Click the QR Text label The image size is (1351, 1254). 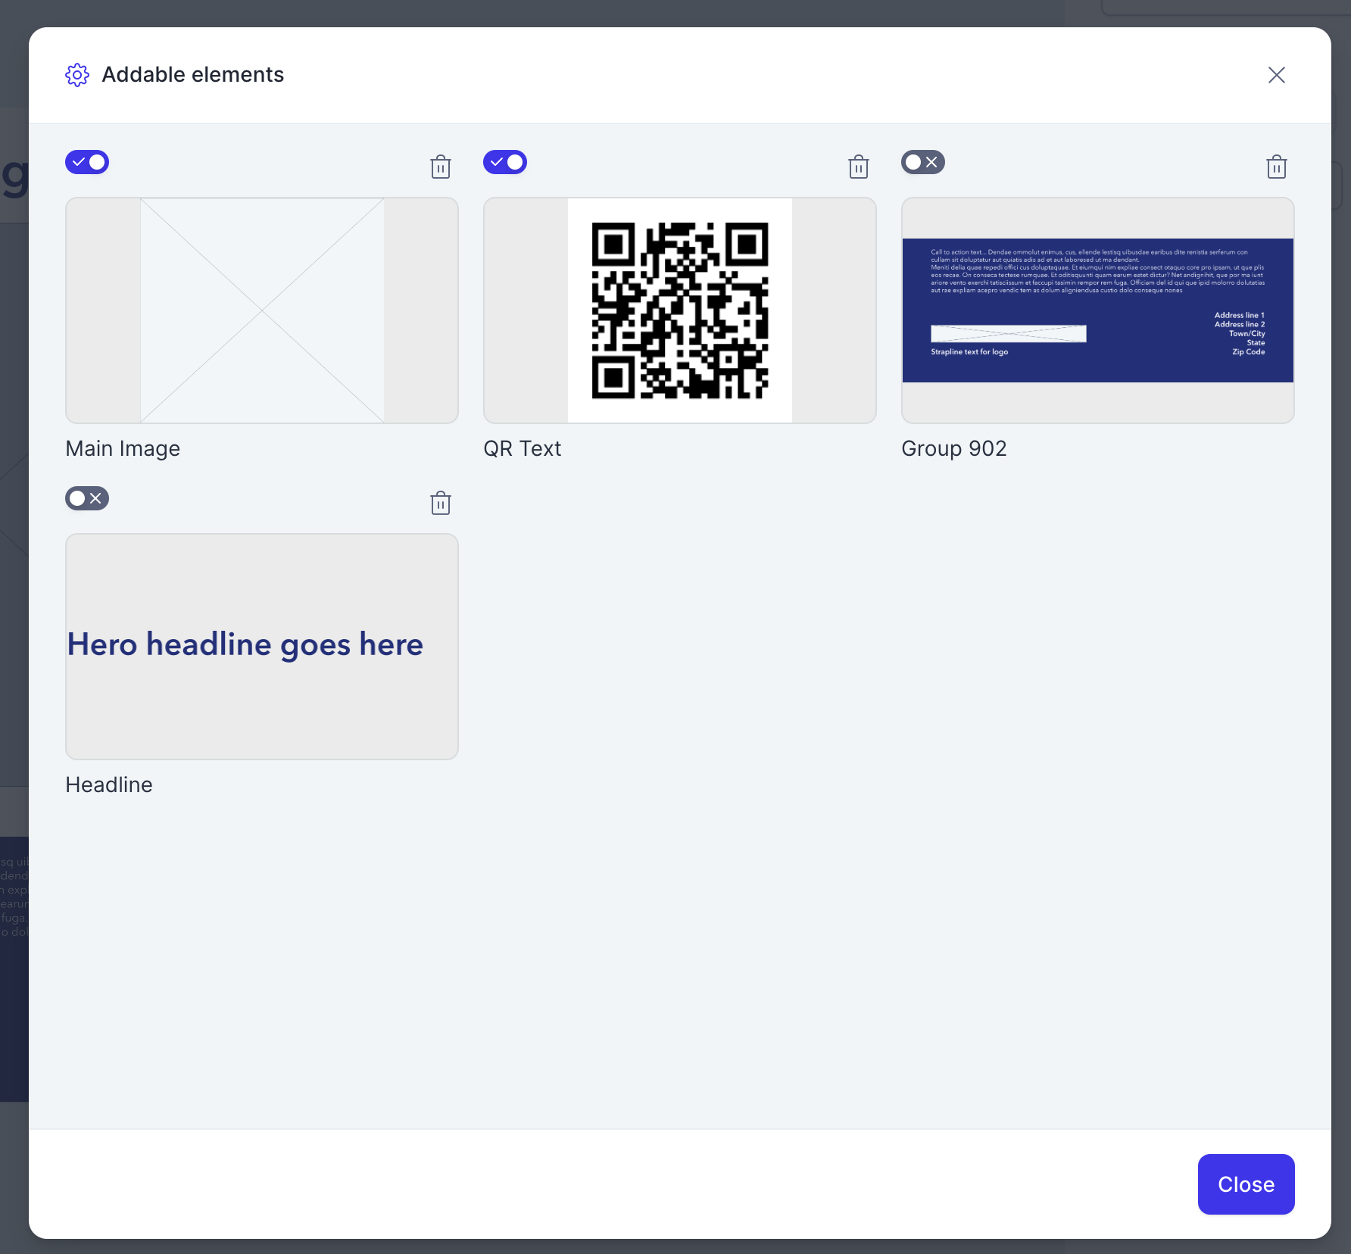523,448
